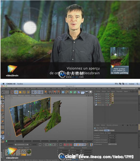Image resolution: width=140 pixels, height=161 pixels.
Task: Click the green timeline playhead marker
Action: click(x=6, y=141)
